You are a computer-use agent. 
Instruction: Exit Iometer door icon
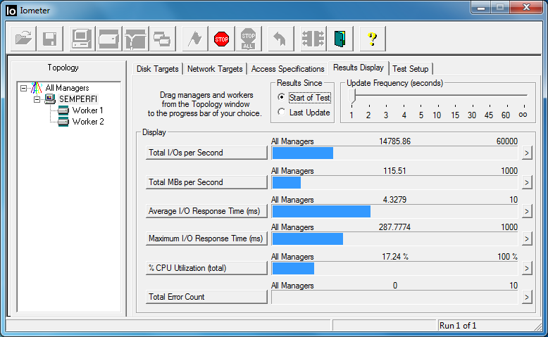(340, 39)
